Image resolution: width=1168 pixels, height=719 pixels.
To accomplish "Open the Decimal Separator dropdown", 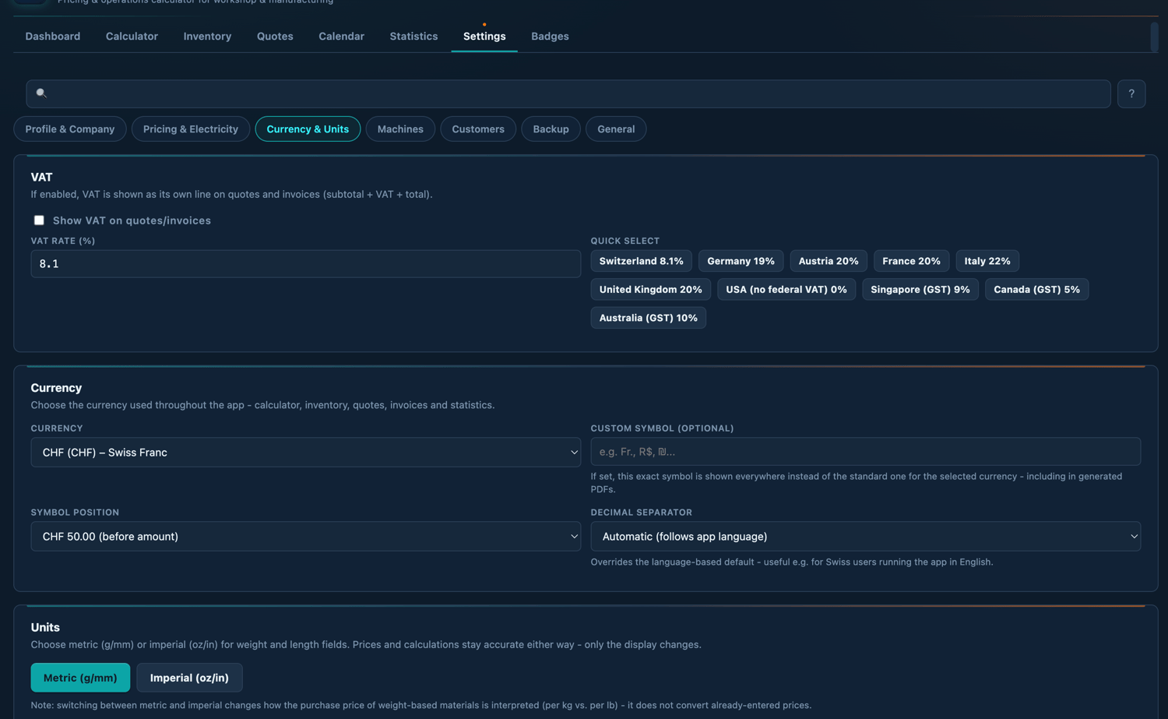I will (x=866, y=537).
